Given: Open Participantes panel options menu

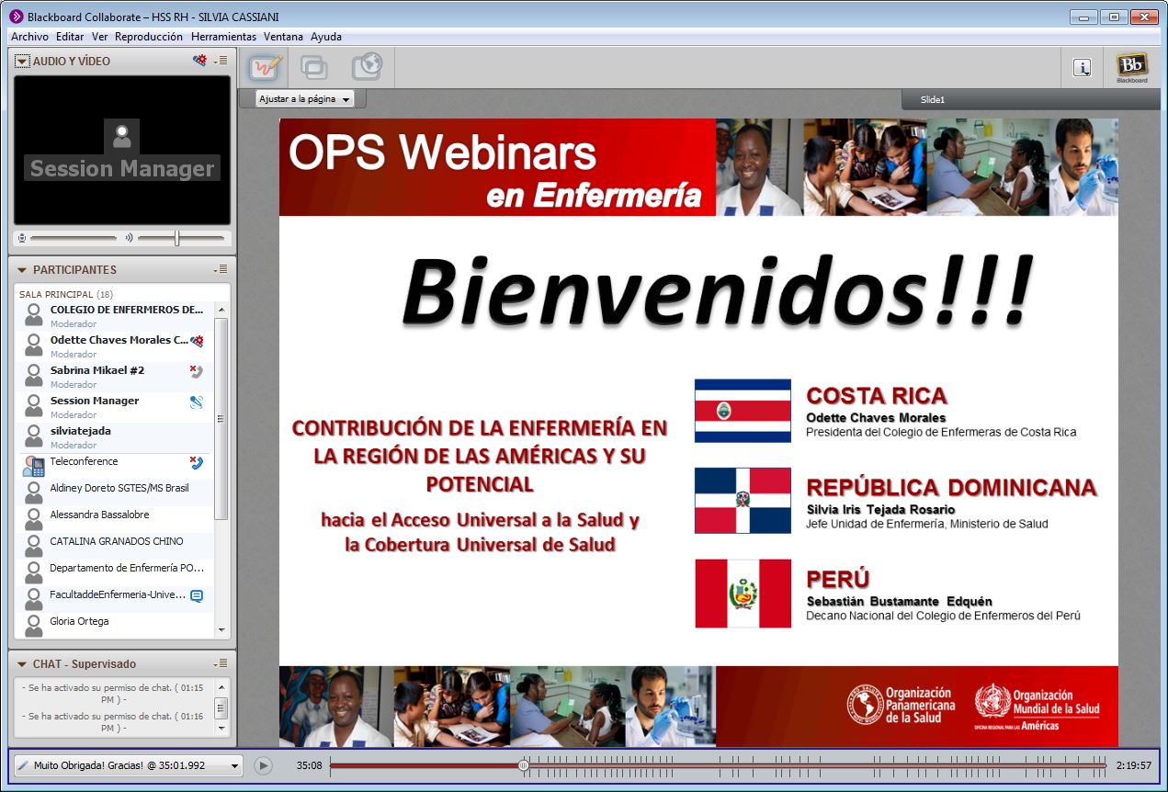Looking at the screenshot, I should click(x=220, y=269).
